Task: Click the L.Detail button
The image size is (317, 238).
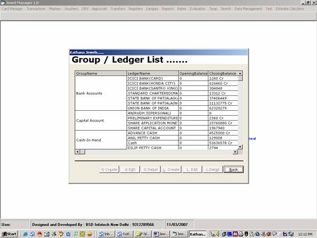Action: tap(213, 170)
